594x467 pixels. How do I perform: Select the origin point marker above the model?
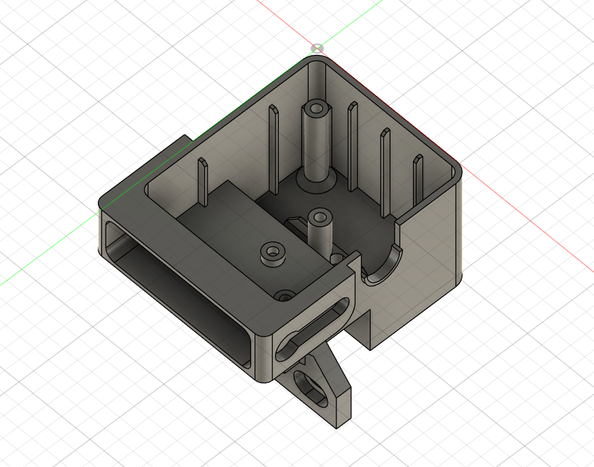click(317, 48)
